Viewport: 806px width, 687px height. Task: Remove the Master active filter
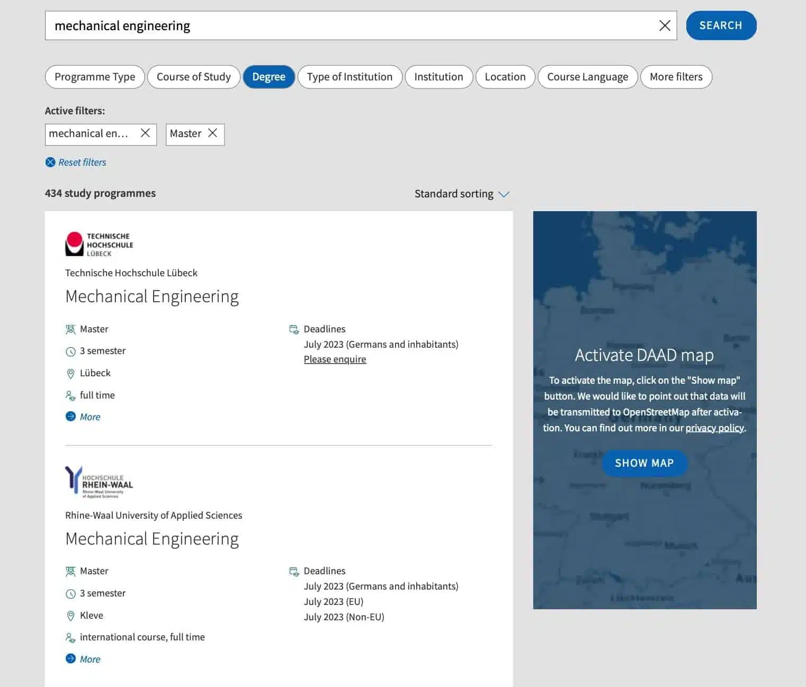213,133
